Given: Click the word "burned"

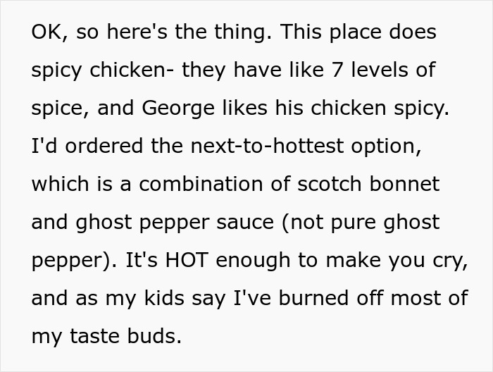Looking at the screenshot, I should pyautogui.click(x=310, y=298).
